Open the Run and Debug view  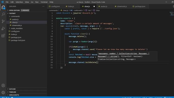[x=3, y=28]
